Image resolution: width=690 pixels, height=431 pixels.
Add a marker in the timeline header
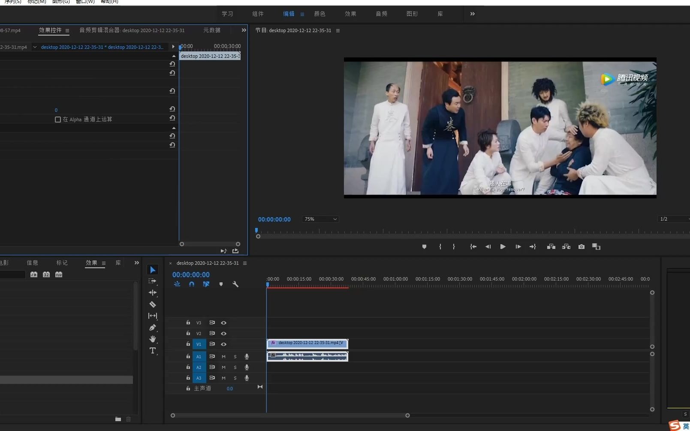coord(221,284)
